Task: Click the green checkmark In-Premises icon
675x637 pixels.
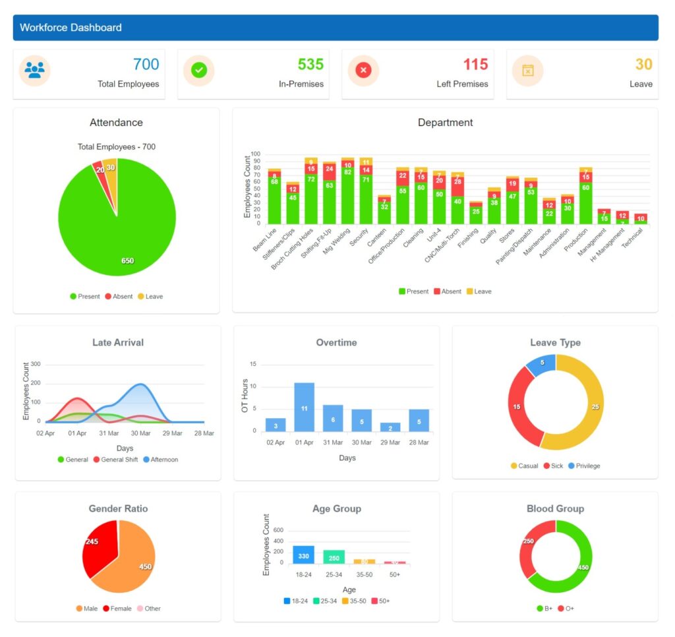Action: pyautogui.click(x=198, y=69)
